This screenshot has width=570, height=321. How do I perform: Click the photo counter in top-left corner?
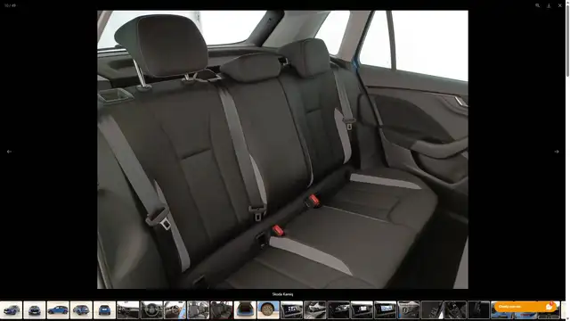10,5
